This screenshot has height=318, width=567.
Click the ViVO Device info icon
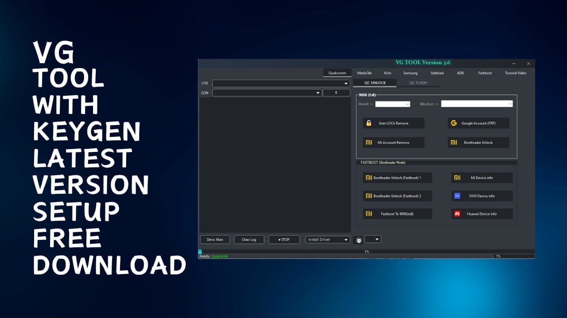pos(456,196)
